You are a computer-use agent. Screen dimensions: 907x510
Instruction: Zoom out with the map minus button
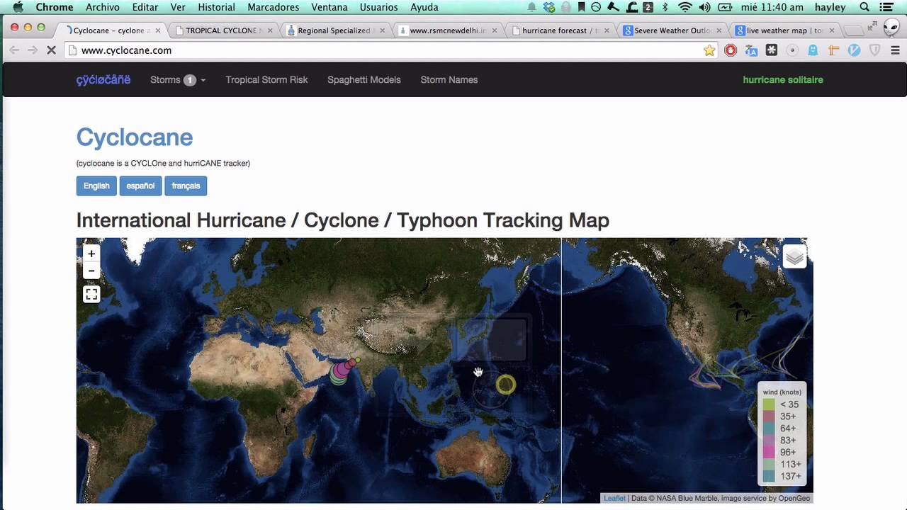click(91, 271)
